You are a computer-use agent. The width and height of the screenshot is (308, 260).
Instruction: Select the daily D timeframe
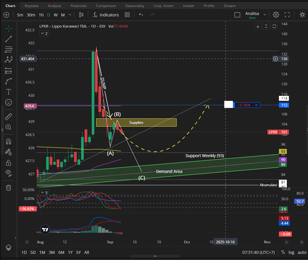coord(48,15)
